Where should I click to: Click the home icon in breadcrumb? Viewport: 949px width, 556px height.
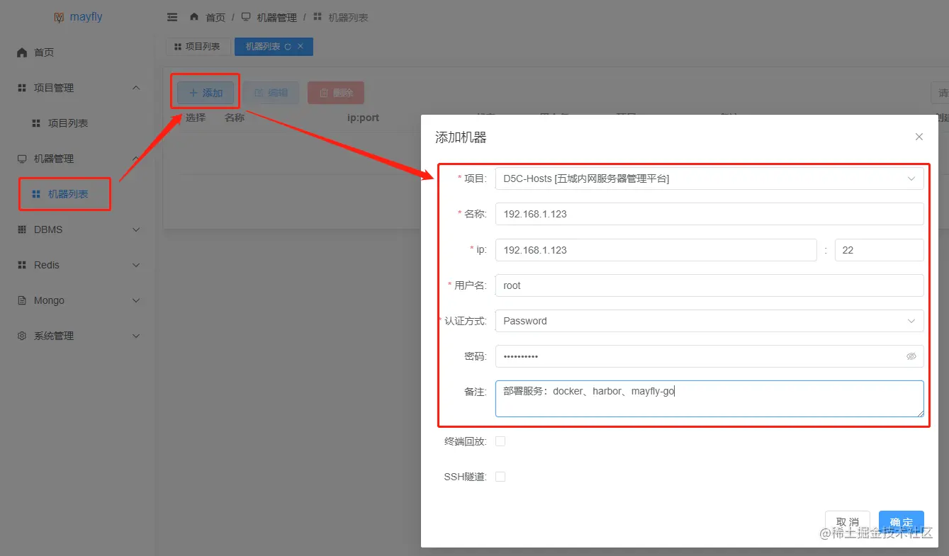pos(194,16)
